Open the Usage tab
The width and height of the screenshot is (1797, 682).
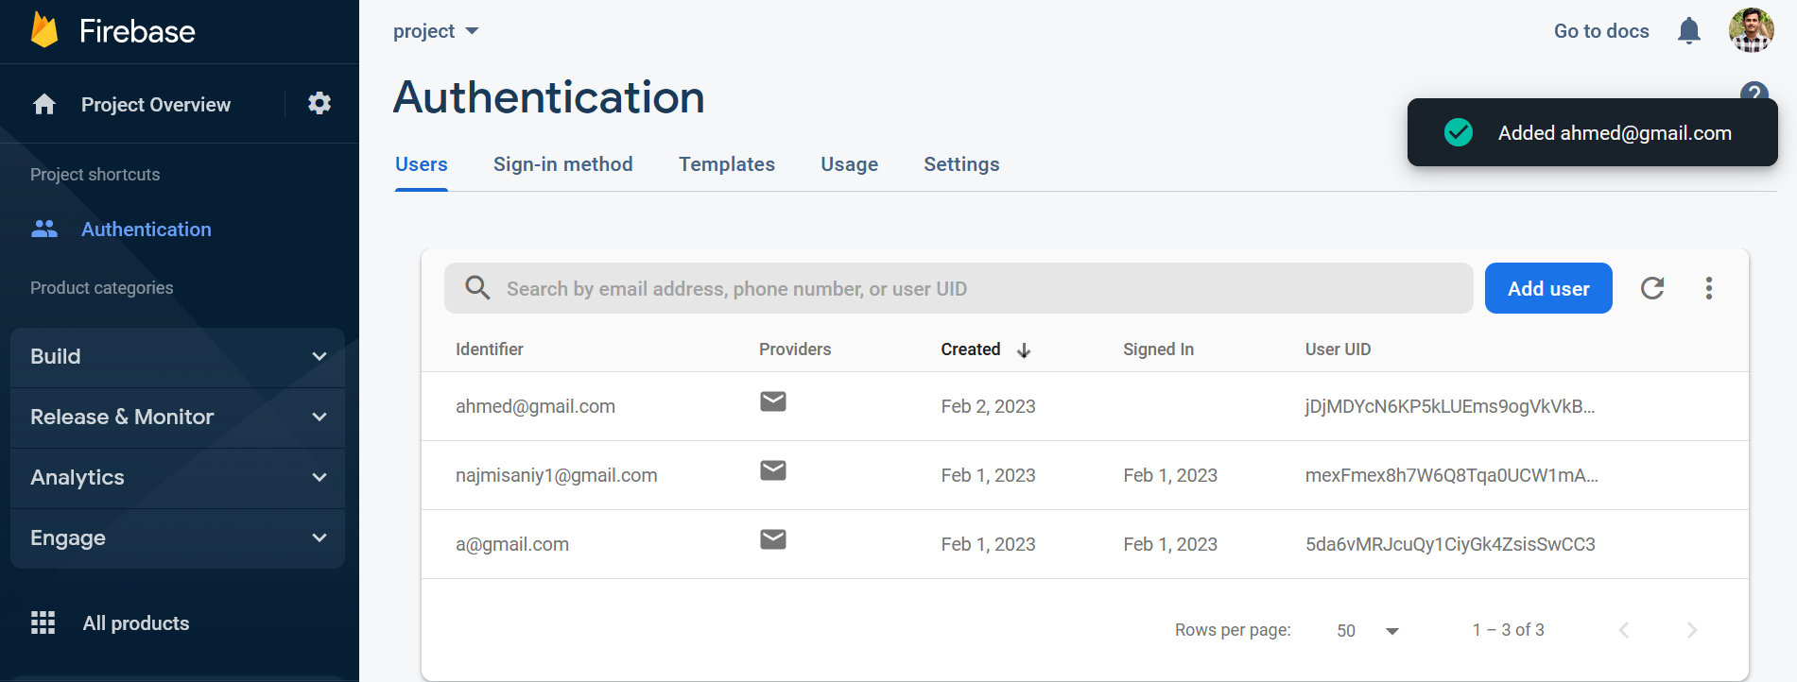click(x=850, y=164)
